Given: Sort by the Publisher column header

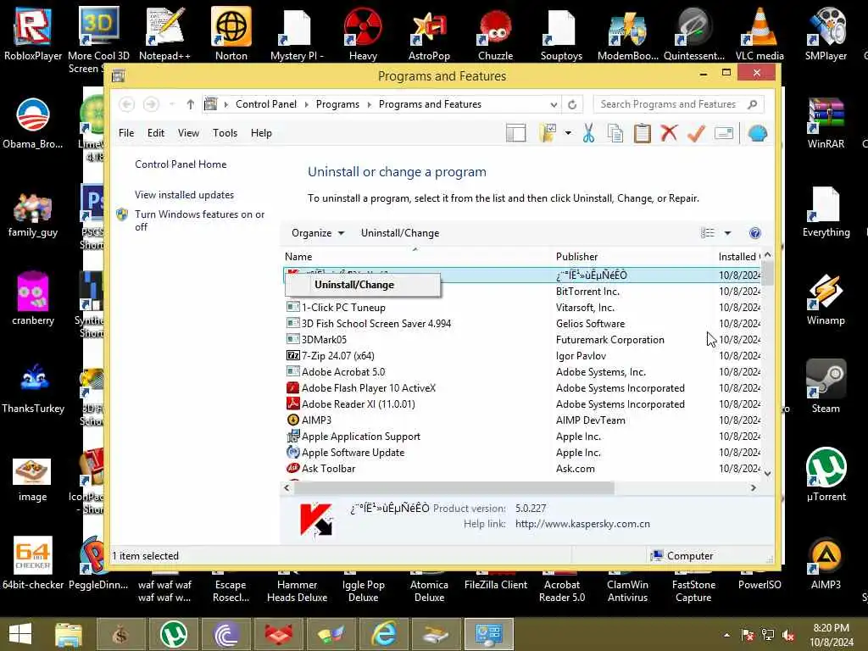Looking at the screenshot, I should pos(634,257).
